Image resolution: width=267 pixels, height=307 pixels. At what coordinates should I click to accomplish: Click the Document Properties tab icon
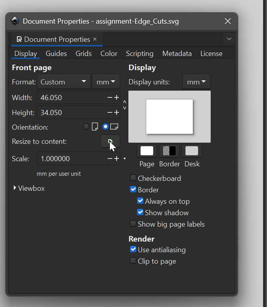[19, 39]
